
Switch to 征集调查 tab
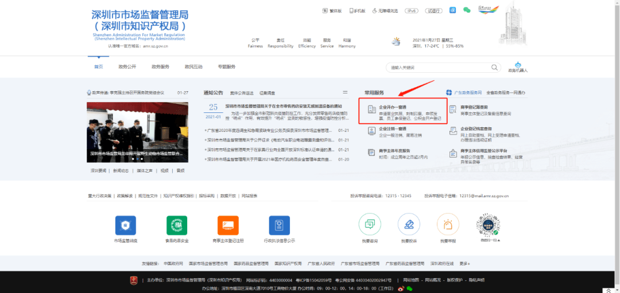[x=268, y=93]
